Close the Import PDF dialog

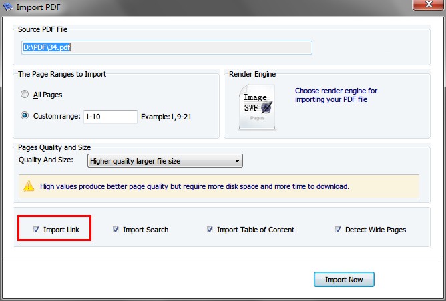[x=429, y=5]
